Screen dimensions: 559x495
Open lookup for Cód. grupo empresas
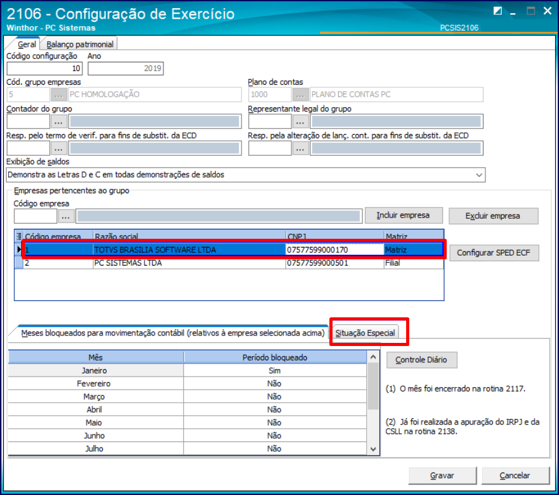click(59, 95)
